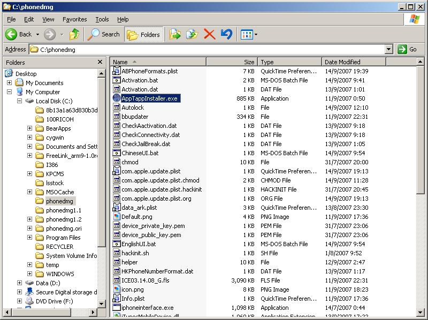Open the Search pane

point(104,34)
